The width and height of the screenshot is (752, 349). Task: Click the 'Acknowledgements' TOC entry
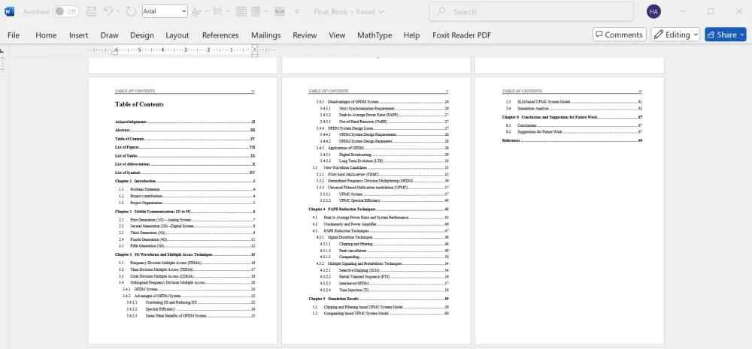coord(185,122)
